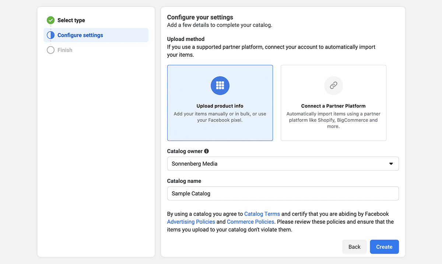Click into the Catalog name text field
The width and height of the screenshot is (442, 264).
click(x=283, y=194)
